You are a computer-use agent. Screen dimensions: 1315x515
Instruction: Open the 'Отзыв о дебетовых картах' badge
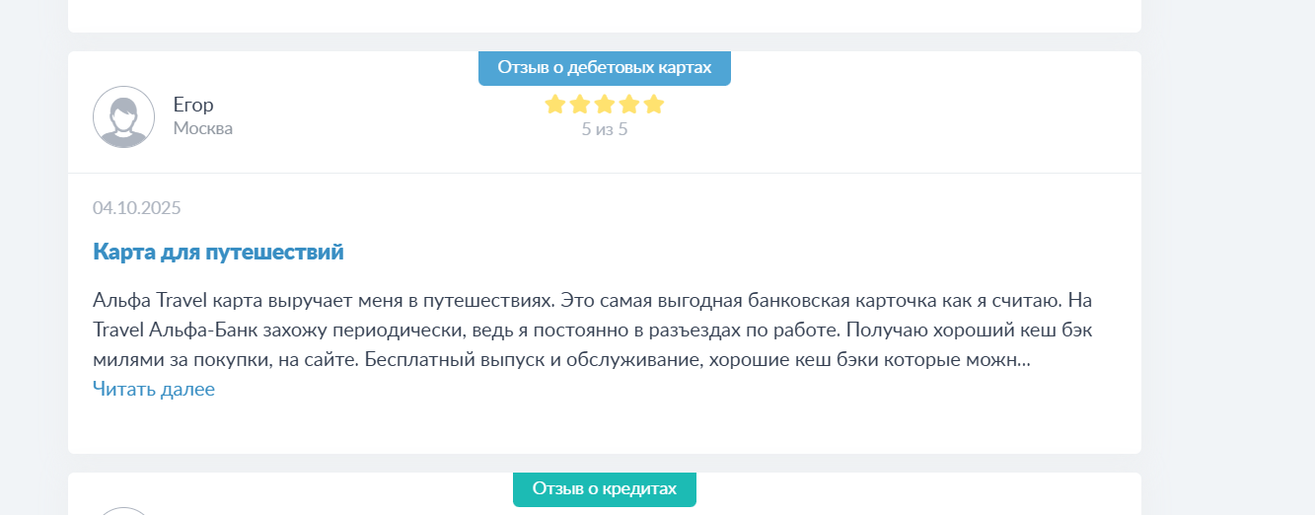pyautogui.click(x=604, y=67)
